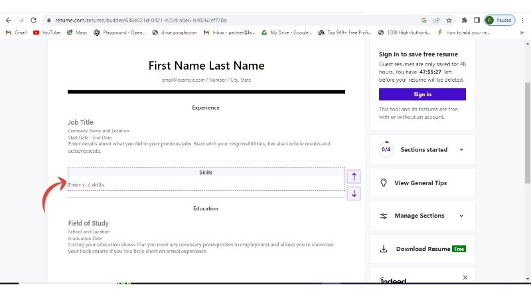Expand the Manage Sections chevron
Screen dimensions: 531x298
click(x=461, y=216)
